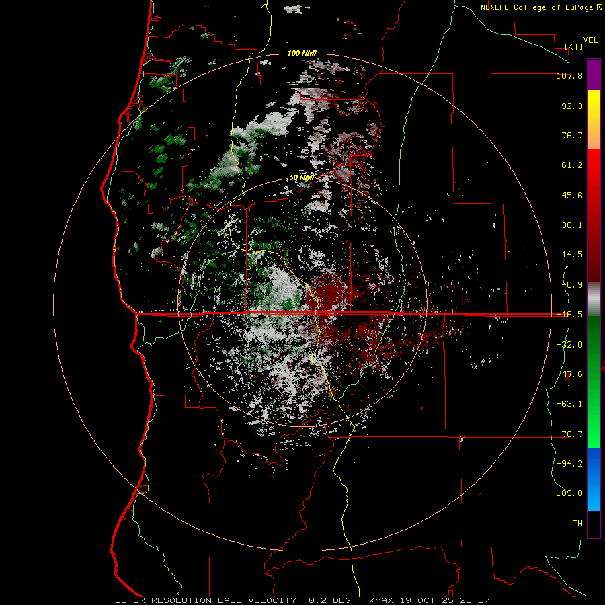The image size is (605, 605).
Task: Click the Super-Resolution Base Velocity caption
Action: pos(302,600)
